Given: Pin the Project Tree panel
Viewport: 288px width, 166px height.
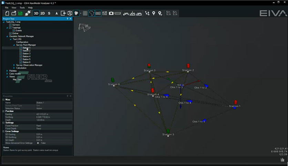Looking at the screenshot, I should 68,19.
